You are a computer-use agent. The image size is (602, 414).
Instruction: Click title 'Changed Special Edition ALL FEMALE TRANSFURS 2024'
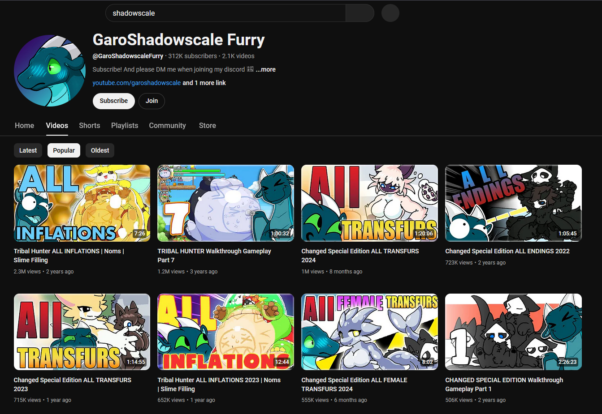(355, 384)
